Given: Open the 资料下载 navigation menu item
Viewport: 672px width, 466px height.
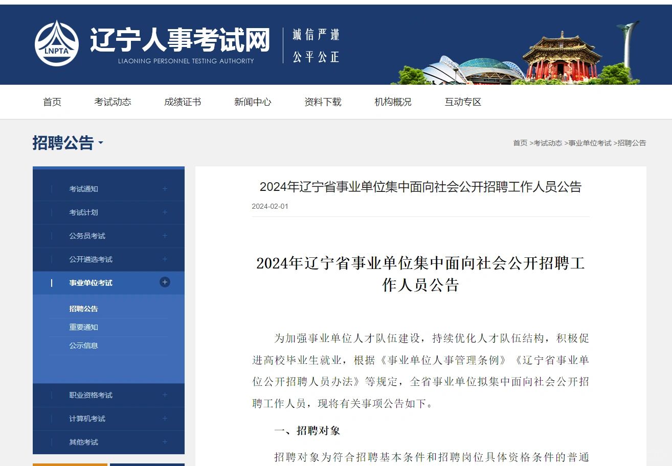Looking at the screenshot, I should coord(322,102).
